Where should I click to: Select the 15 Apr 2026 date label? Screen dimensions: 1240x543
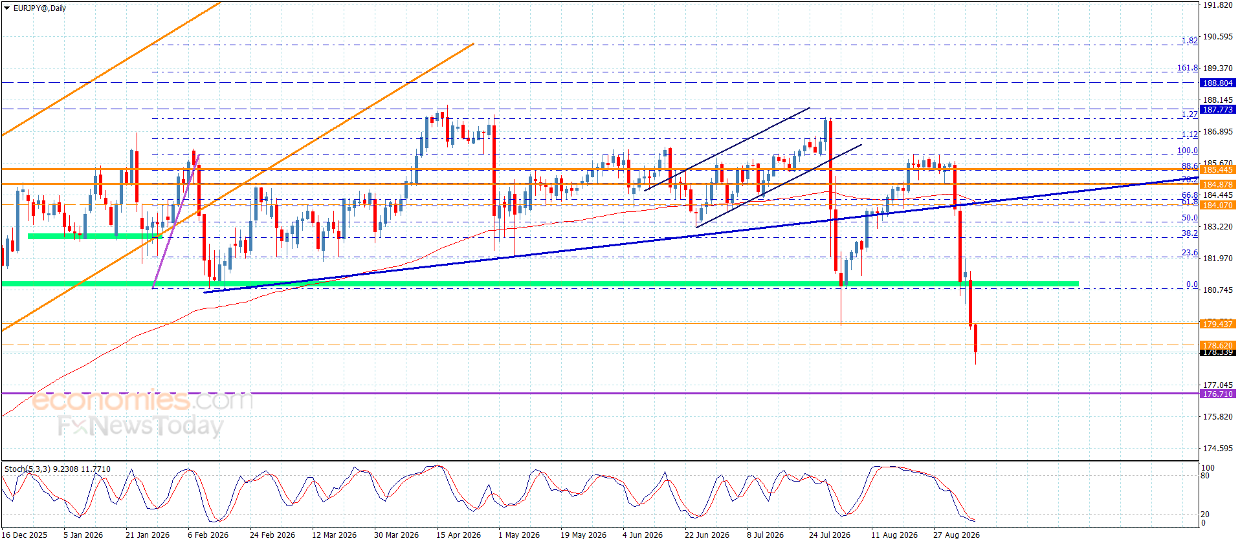pos(458,535)
